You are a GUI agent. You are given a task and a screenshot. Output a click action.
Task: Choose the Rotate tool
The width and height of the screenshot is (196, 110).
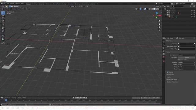pyautogui.click(x=3, y=24)
